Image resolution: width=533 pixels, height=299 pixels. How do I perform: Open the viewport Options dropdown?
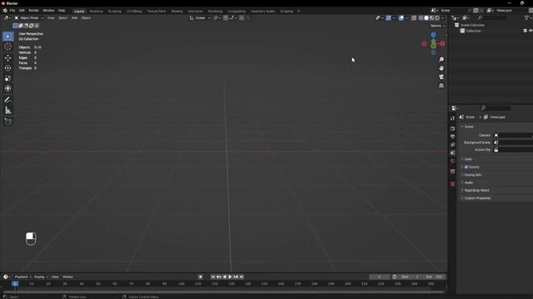(437, 26)
